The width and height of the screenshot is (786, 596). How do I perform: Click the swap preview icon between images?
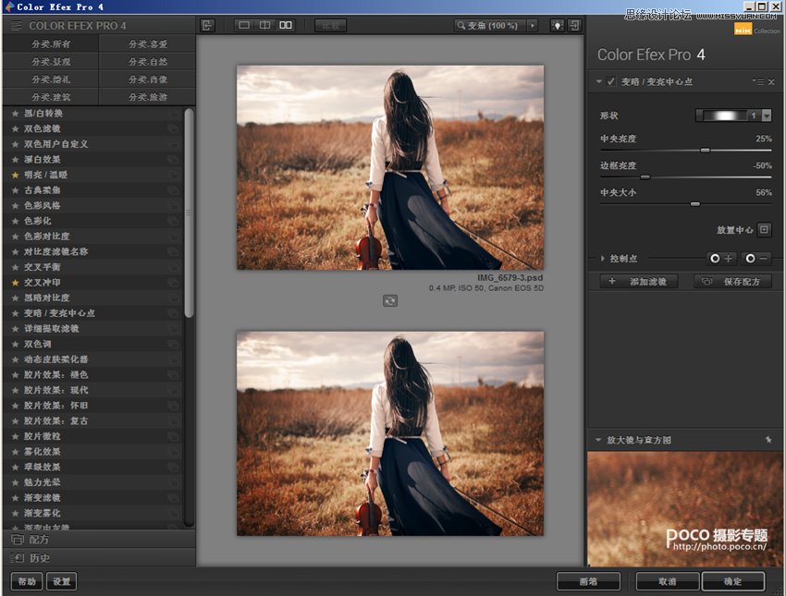tap(390, 300)
